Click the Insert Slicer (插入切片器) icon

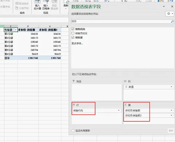tap(38, 5)
